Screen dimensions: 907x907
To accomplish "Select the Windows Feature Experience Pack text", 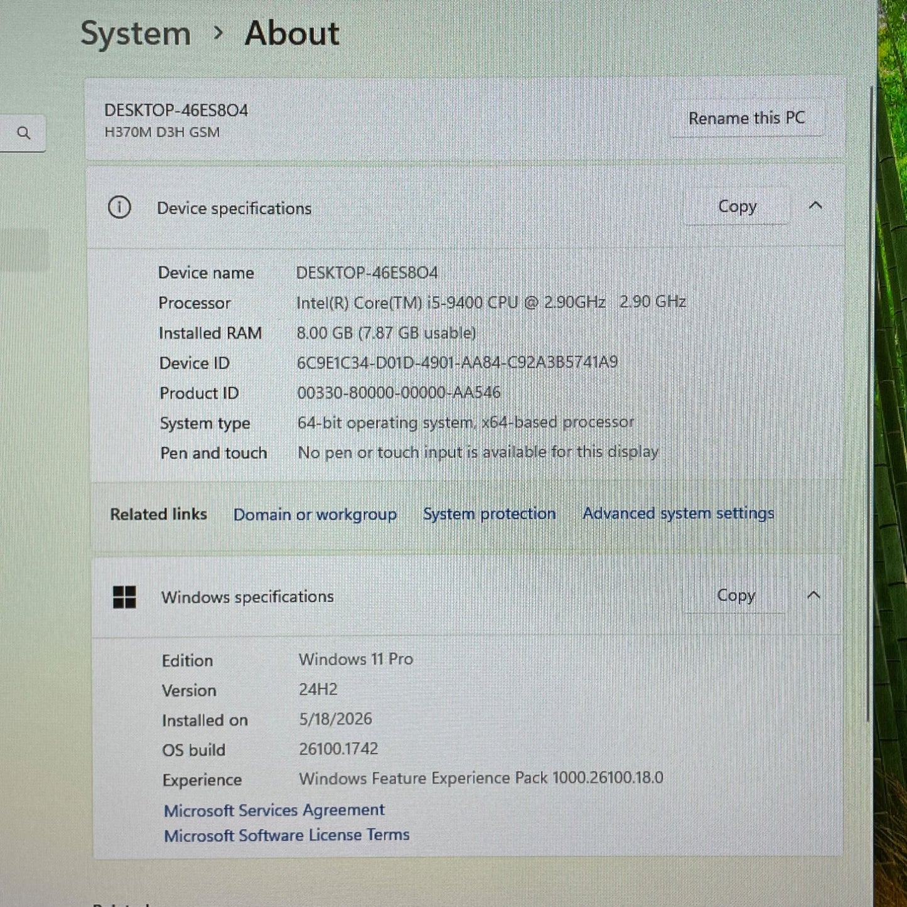I will tap(481, 778).
